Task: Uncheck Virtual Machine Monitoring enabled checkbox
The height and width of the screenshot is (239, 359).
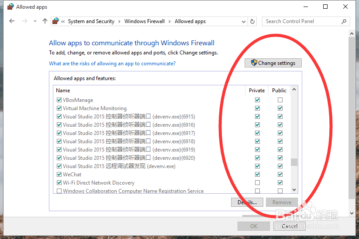Action: [x=59, y=108]
